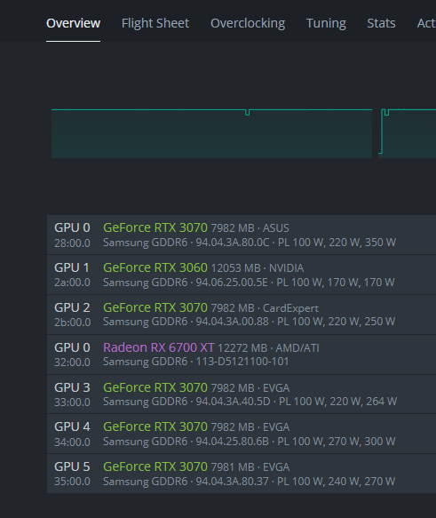Open the Stats tab

click(x=381, y=23)
